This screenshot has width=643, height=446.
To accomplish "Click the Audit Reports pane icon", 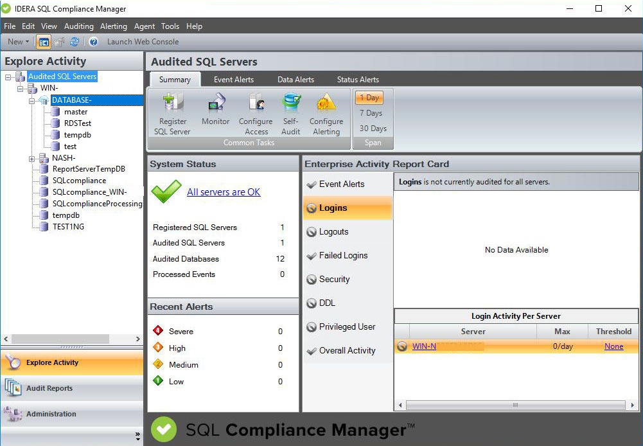I will click(13, 388).
